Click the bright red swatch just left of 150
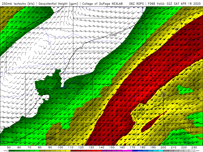 99,151
